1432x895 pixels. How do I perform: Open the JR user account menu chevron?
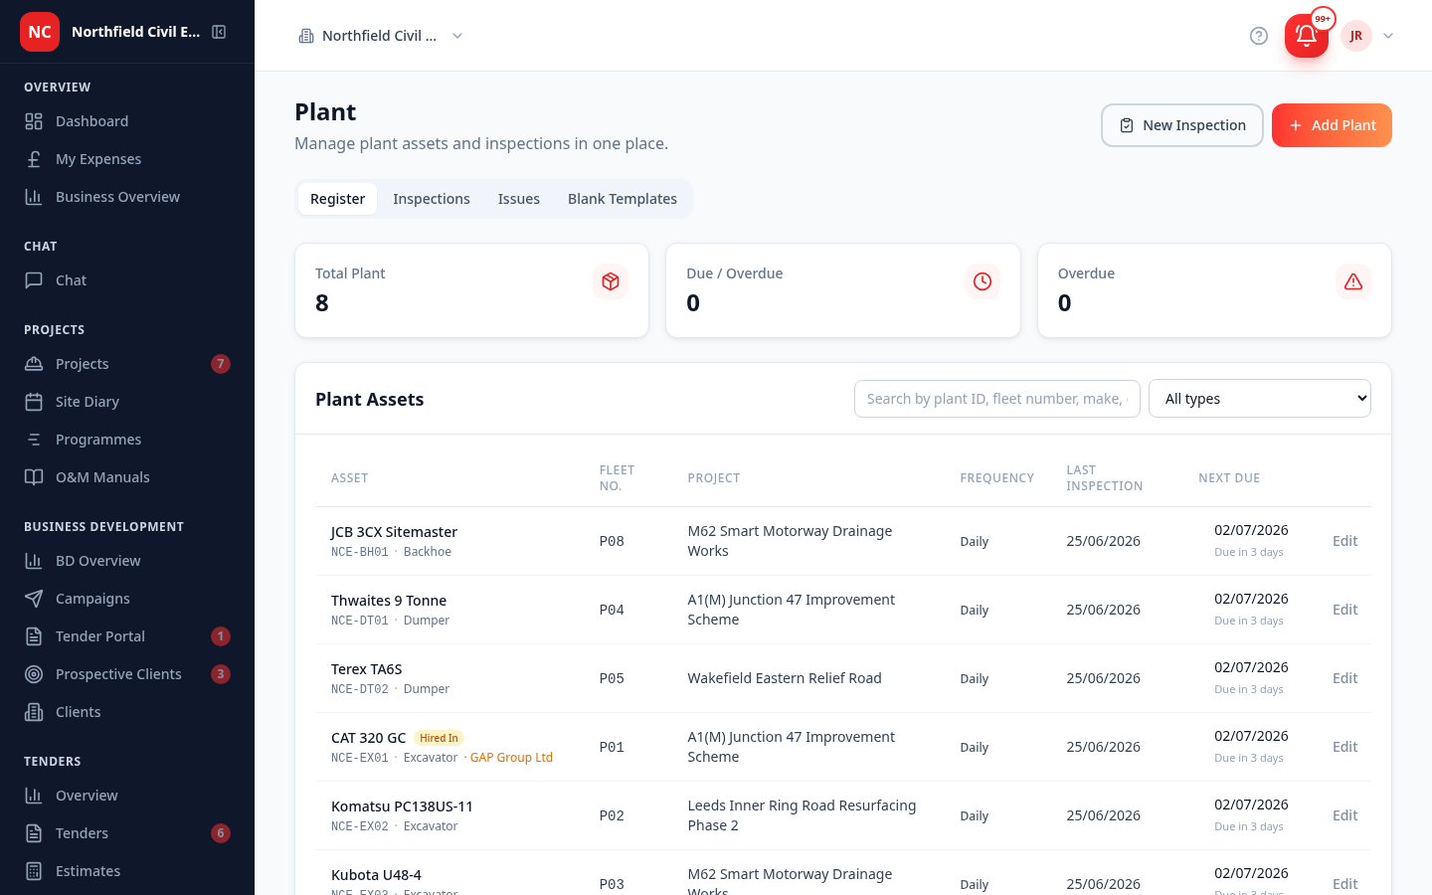(1388, 36)
